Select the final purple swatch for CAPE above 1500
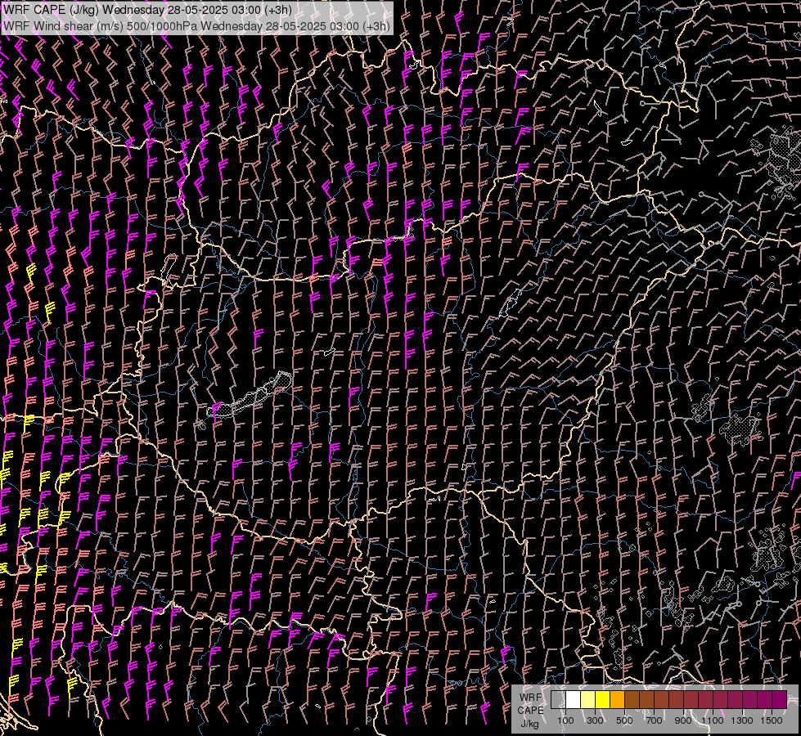801x736 pixels. coord(780,699)
